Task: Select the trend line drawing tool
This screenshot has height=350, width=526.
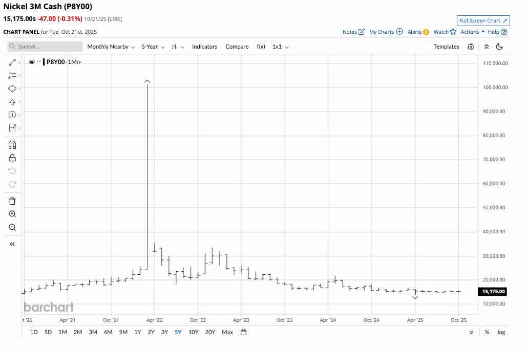Action: click(x=12, y=62)
